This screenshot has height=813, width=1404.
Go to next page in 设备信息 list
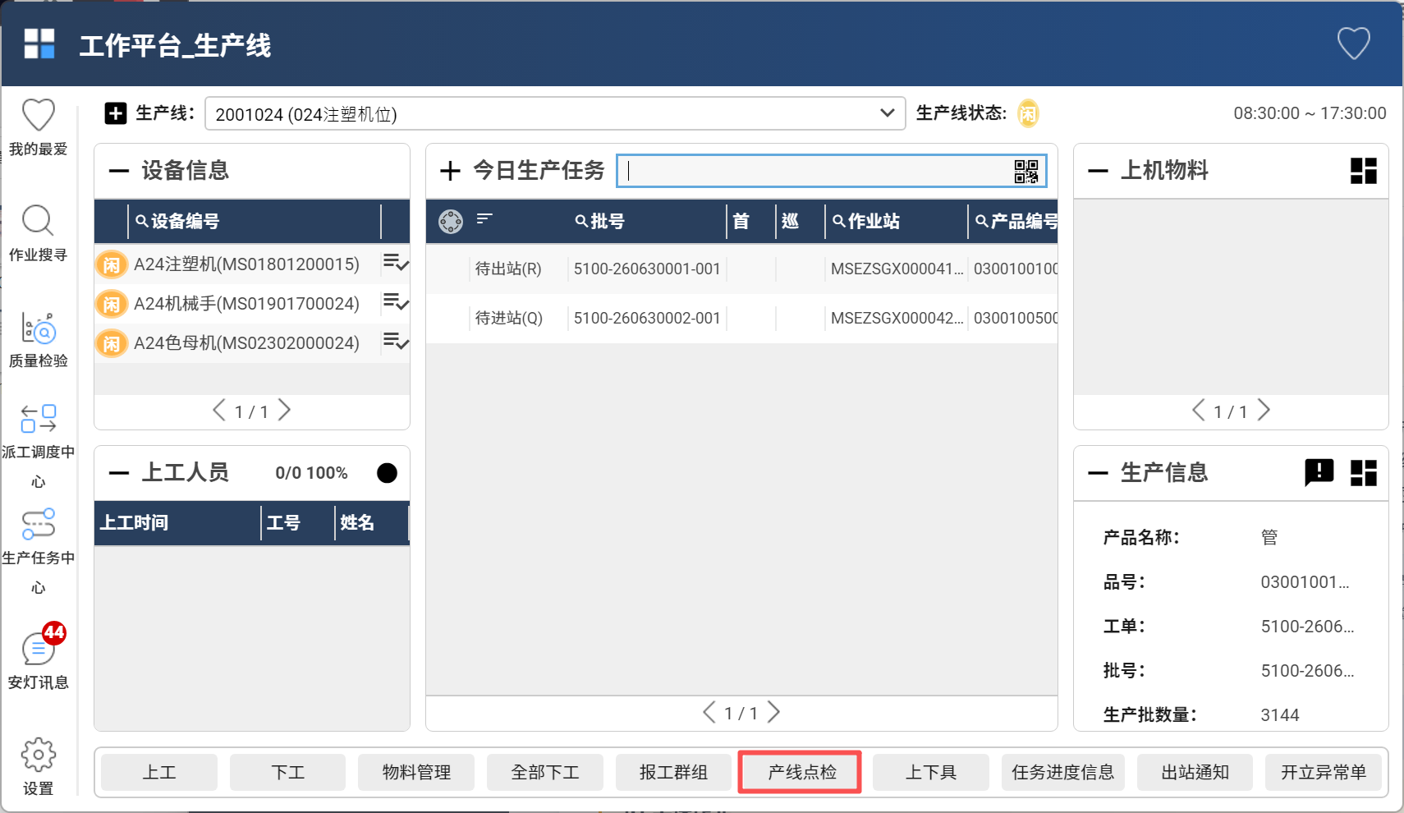(284, 410)
